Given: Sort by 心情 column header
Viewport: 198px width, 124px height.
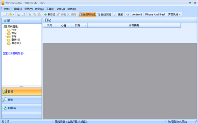Looking at the screenshot, I should [x=63, y=25].
